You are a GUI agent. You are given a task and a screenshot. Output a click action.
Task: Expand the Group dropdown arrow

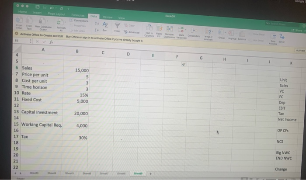coord(226,32)
